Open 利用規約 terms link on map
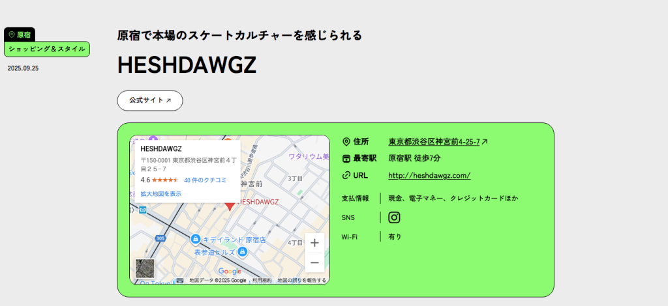The height and width of the screenshot is (306, 668). click(262, 281)
